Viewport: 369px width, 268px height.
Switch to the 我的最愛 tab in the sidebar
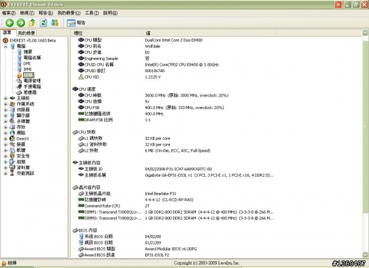click(27, 33)
